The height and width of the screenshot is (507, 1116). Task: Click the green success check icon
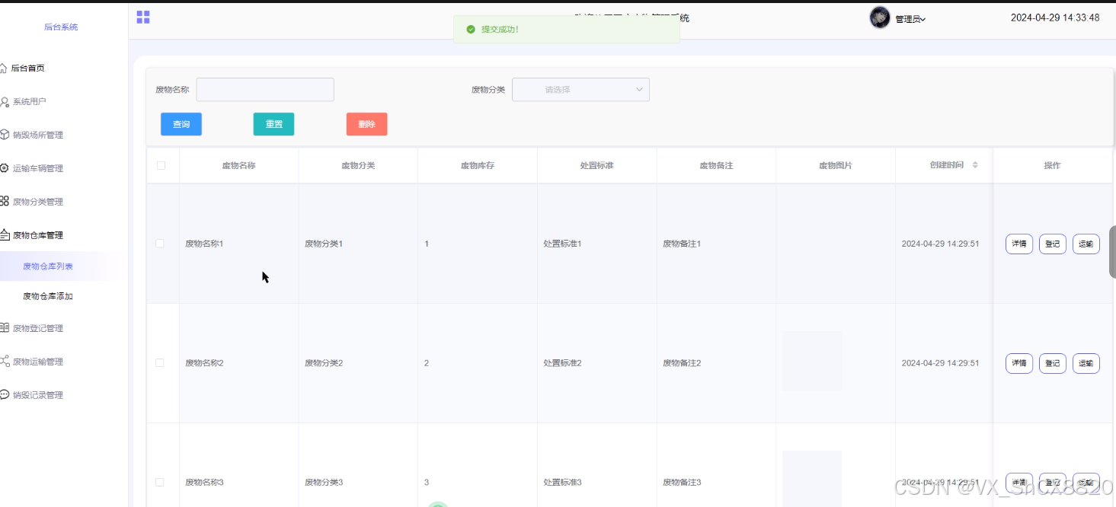(x=471, y=30)
